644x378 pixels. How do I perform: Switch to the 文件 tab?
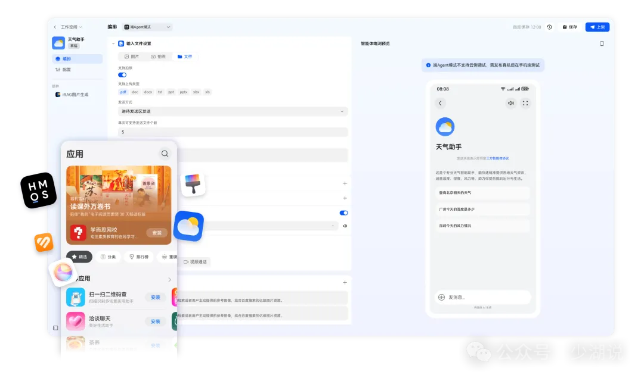[x=185, y=57]
